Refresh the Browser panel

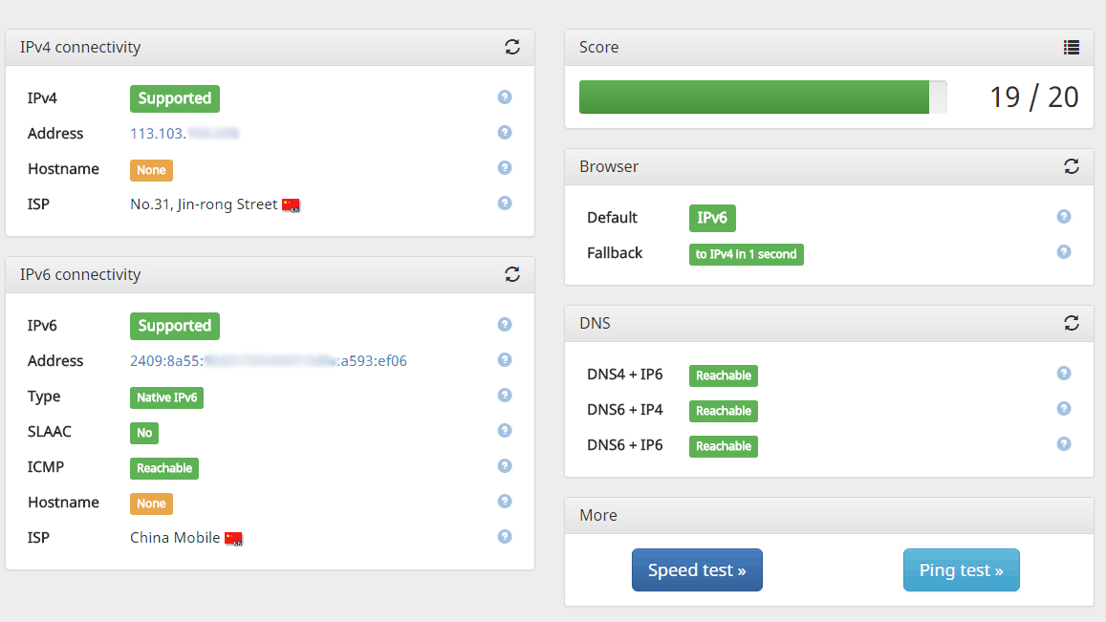(1072, 166)
